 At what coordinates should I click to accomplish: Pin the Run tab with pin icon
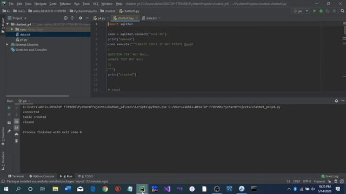coord(9,131)
